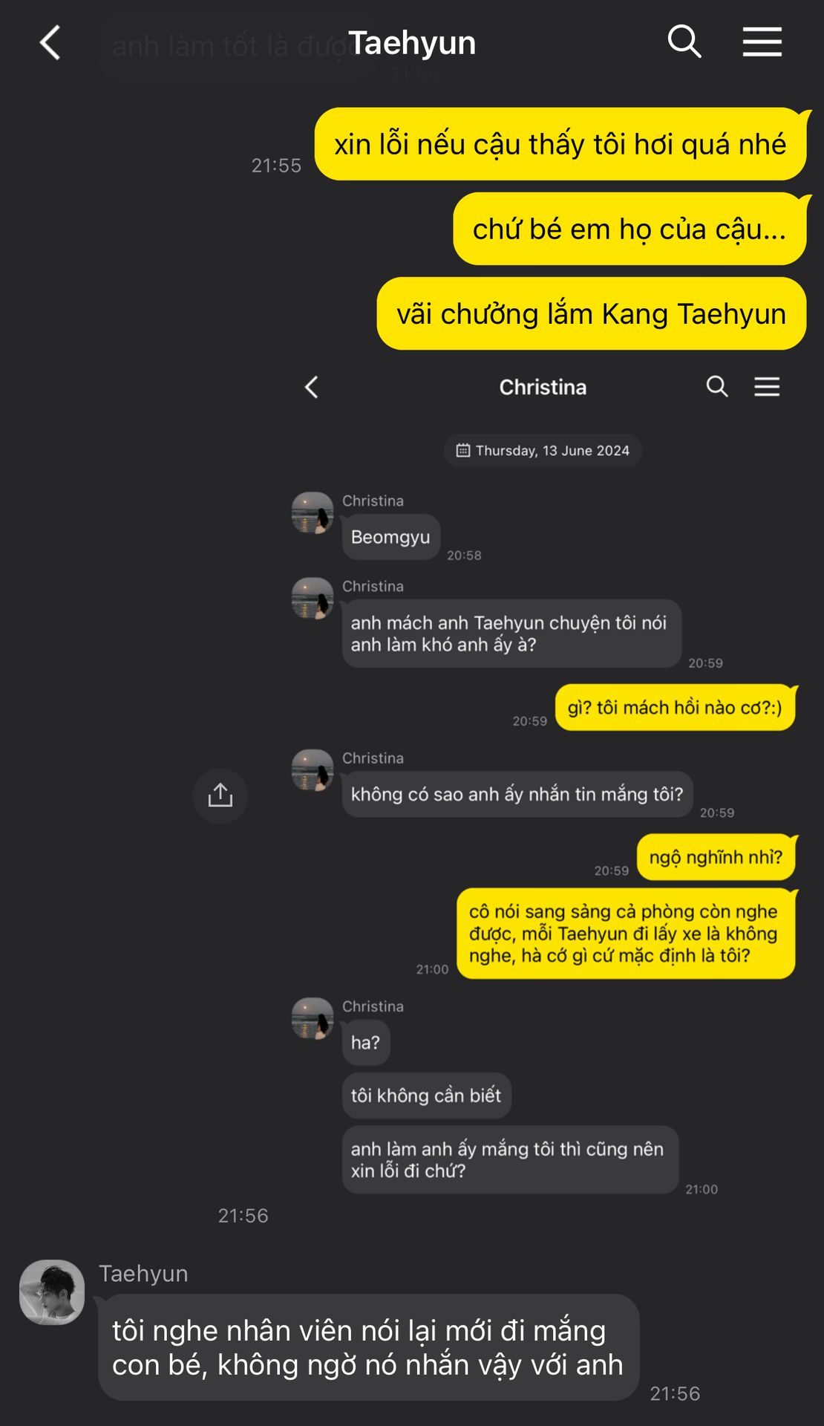Tap the 'Beomgyu' bubble in the screenshot
Screen dimensions: 824x1426
(x=390, y=537)
